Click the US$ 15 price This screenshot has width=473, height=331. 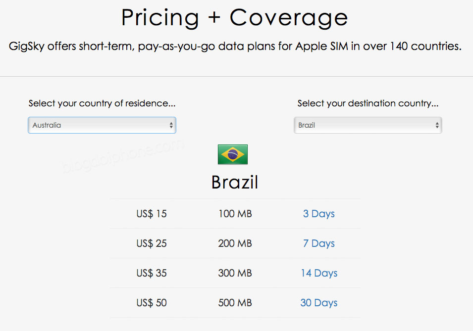[152, 214]
